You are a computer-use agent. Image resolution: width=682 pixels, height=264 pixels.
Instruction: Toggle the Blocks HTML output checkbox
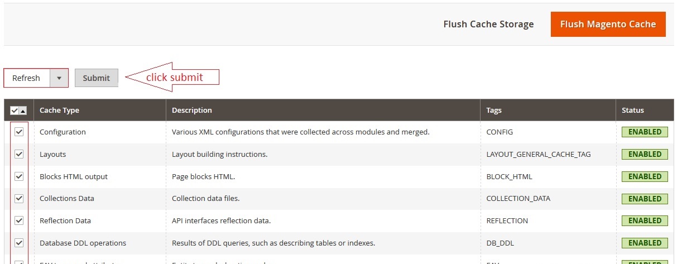tap(19, 176)
